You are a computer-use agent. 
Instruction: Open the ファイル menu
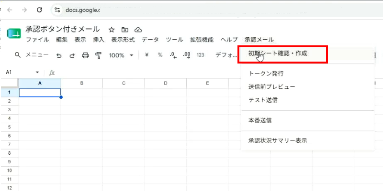click(37, 40)
